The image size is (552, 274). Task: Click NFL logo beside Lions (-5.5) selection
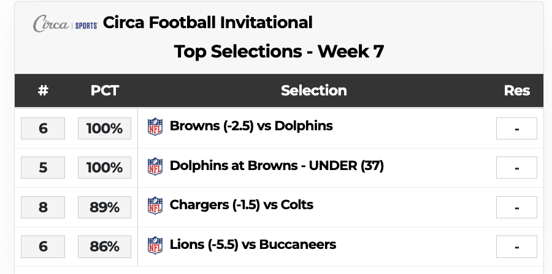pos(155,245)
